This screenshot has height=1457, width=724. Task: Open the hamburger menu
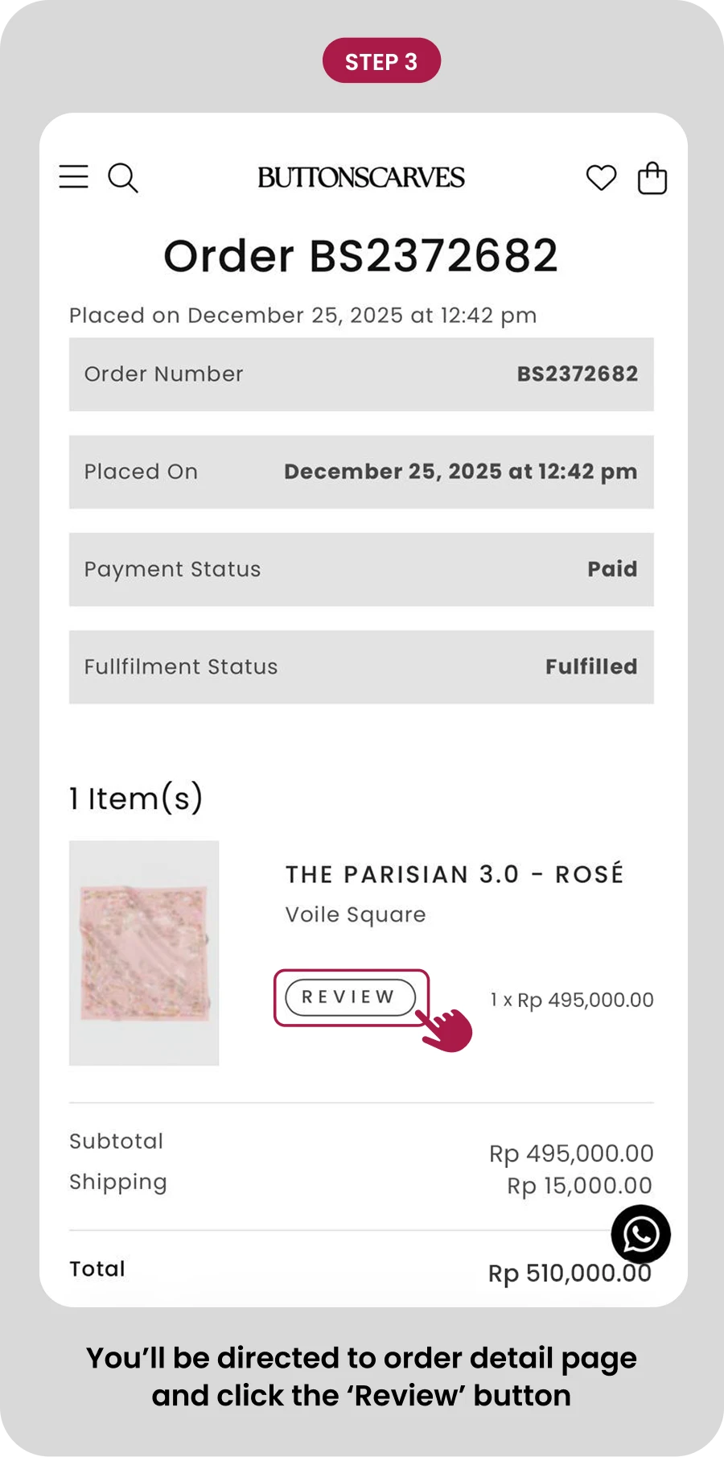73,176
